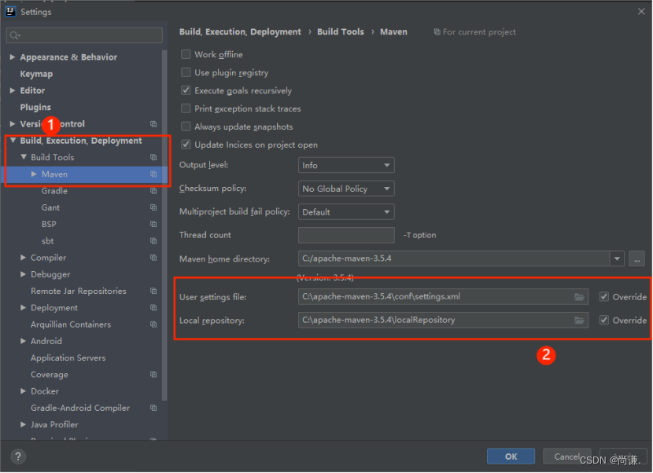Viewport: 653px width, 473px height.
Task: Click Thread count input field
Action: pos(346,235)
